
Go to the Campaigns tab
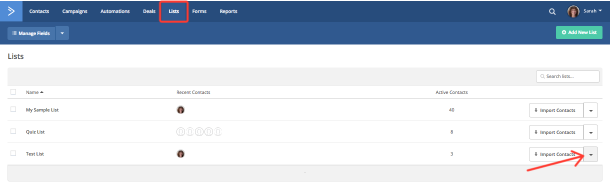(x=75, y=11)
